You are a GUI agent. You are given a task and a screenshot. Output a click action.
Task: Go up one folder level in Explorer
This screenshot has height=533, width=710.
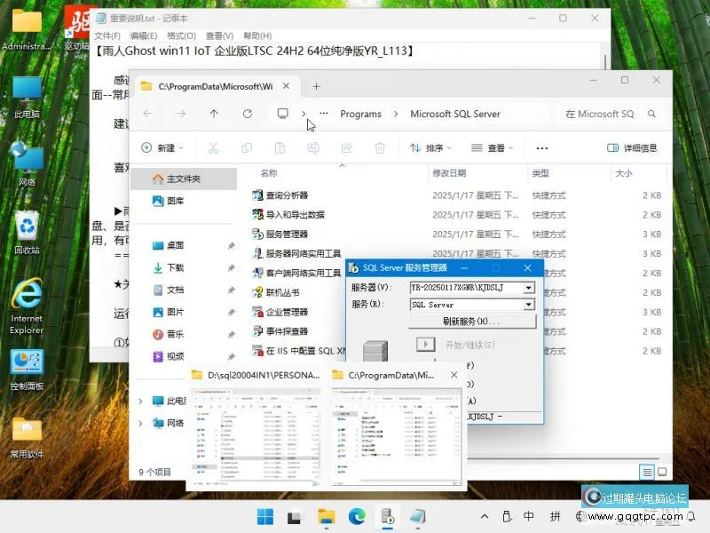coord(214,114)
